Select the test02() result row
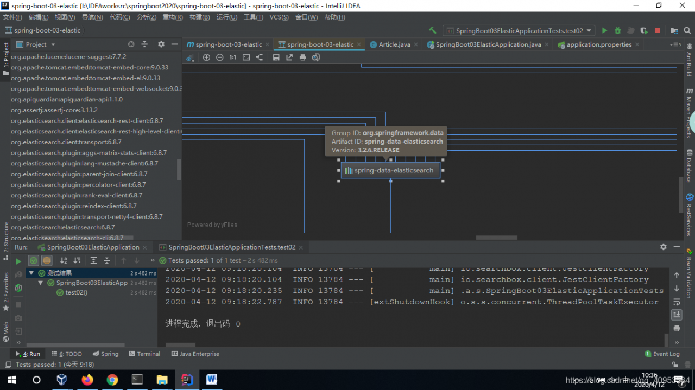 (91, 293)
